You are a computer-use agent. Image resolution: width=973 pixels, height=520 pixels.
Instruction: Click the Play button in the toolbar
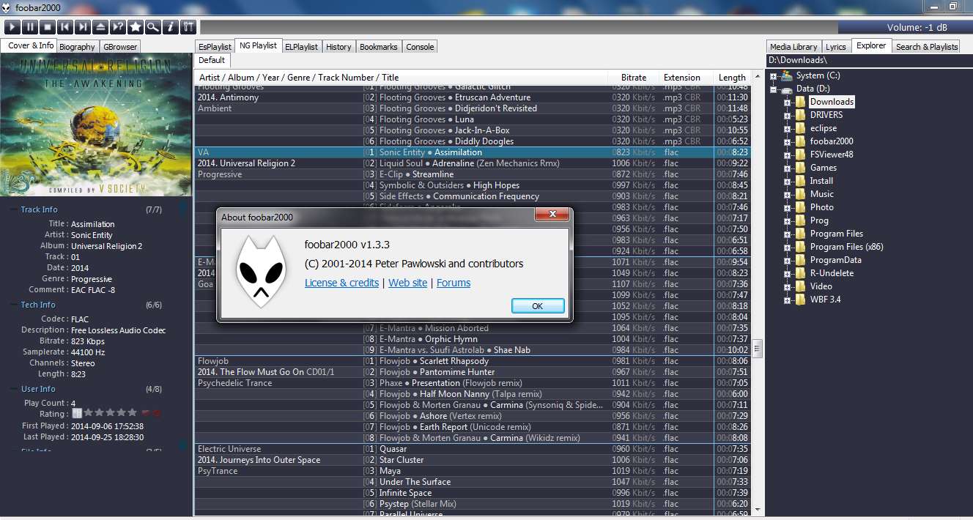(x=12, y=27)
